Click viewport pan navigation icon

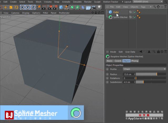93,13
